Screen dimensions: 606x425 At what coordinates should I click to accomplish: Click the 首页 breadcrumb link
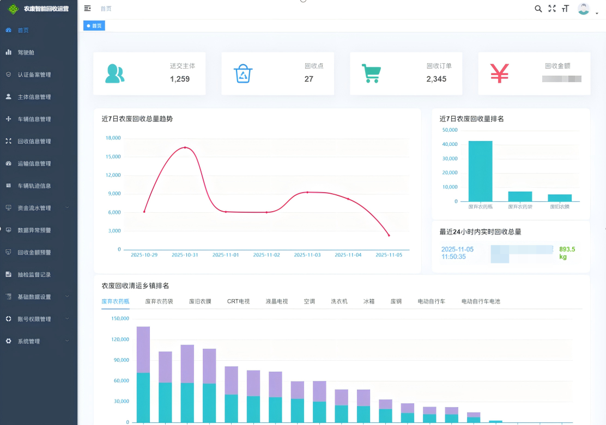click(106, 9)
